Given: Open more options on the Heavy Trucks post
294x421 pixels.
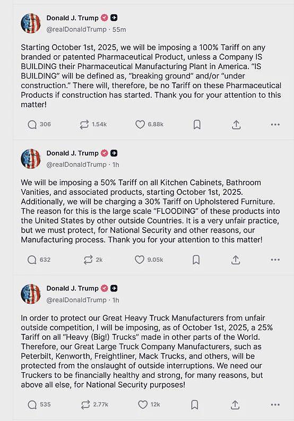Looking at the screenshot, I should click(x=275, y=405).
